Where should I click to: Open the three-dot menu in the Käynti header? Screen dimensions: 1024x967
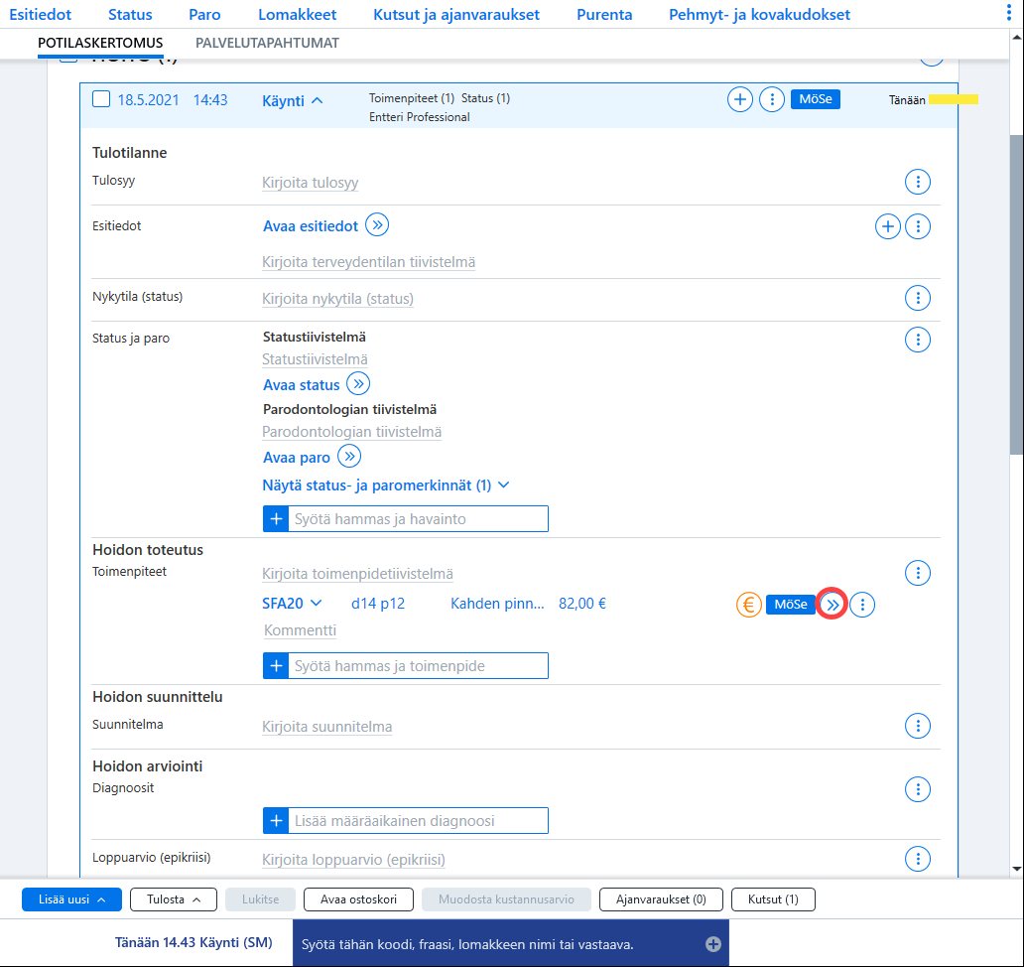tap(772, 99)
